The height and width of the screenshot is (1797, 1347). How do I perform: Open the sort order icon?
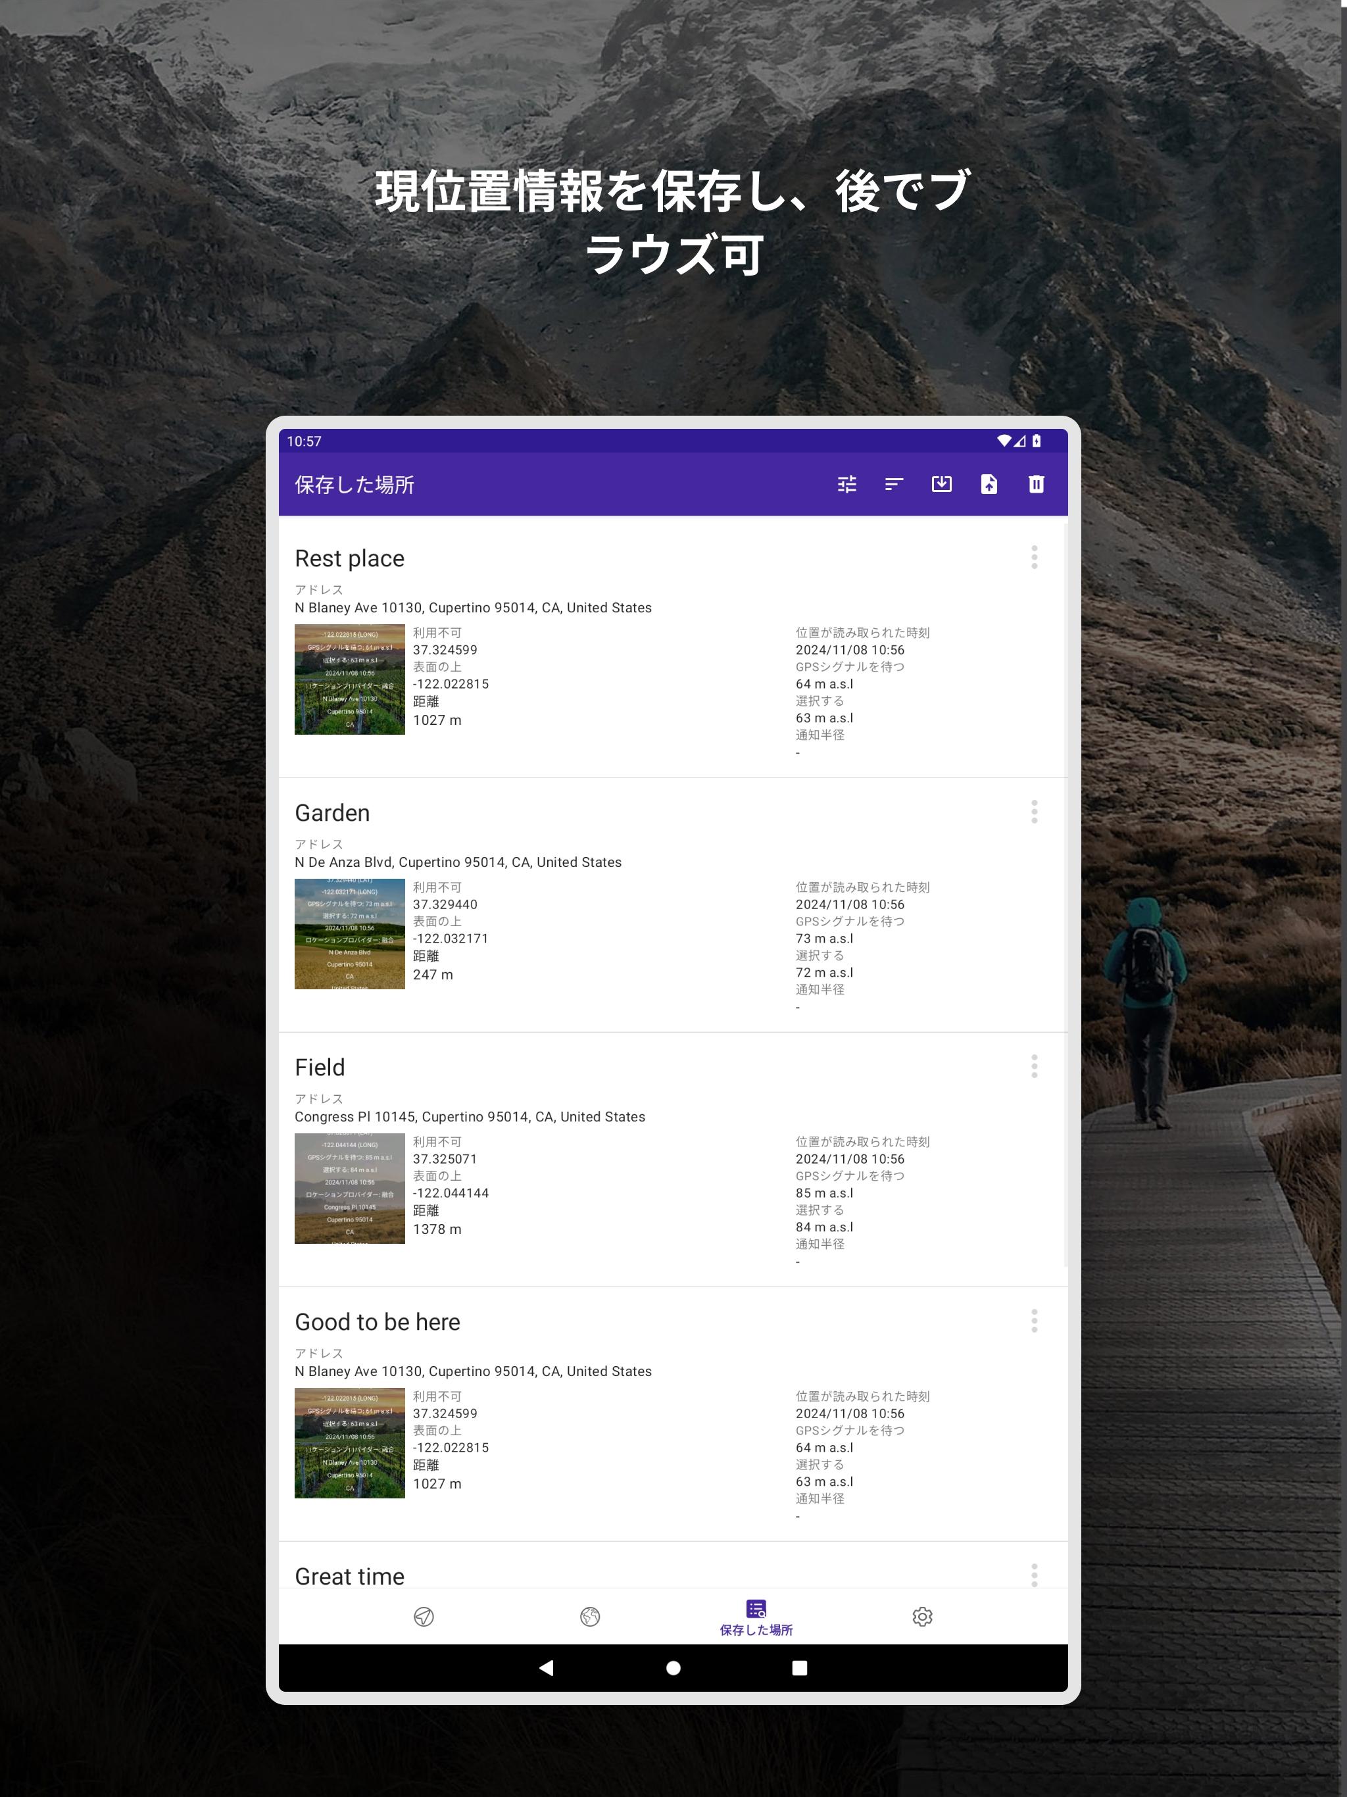click(x=894, y=484)
